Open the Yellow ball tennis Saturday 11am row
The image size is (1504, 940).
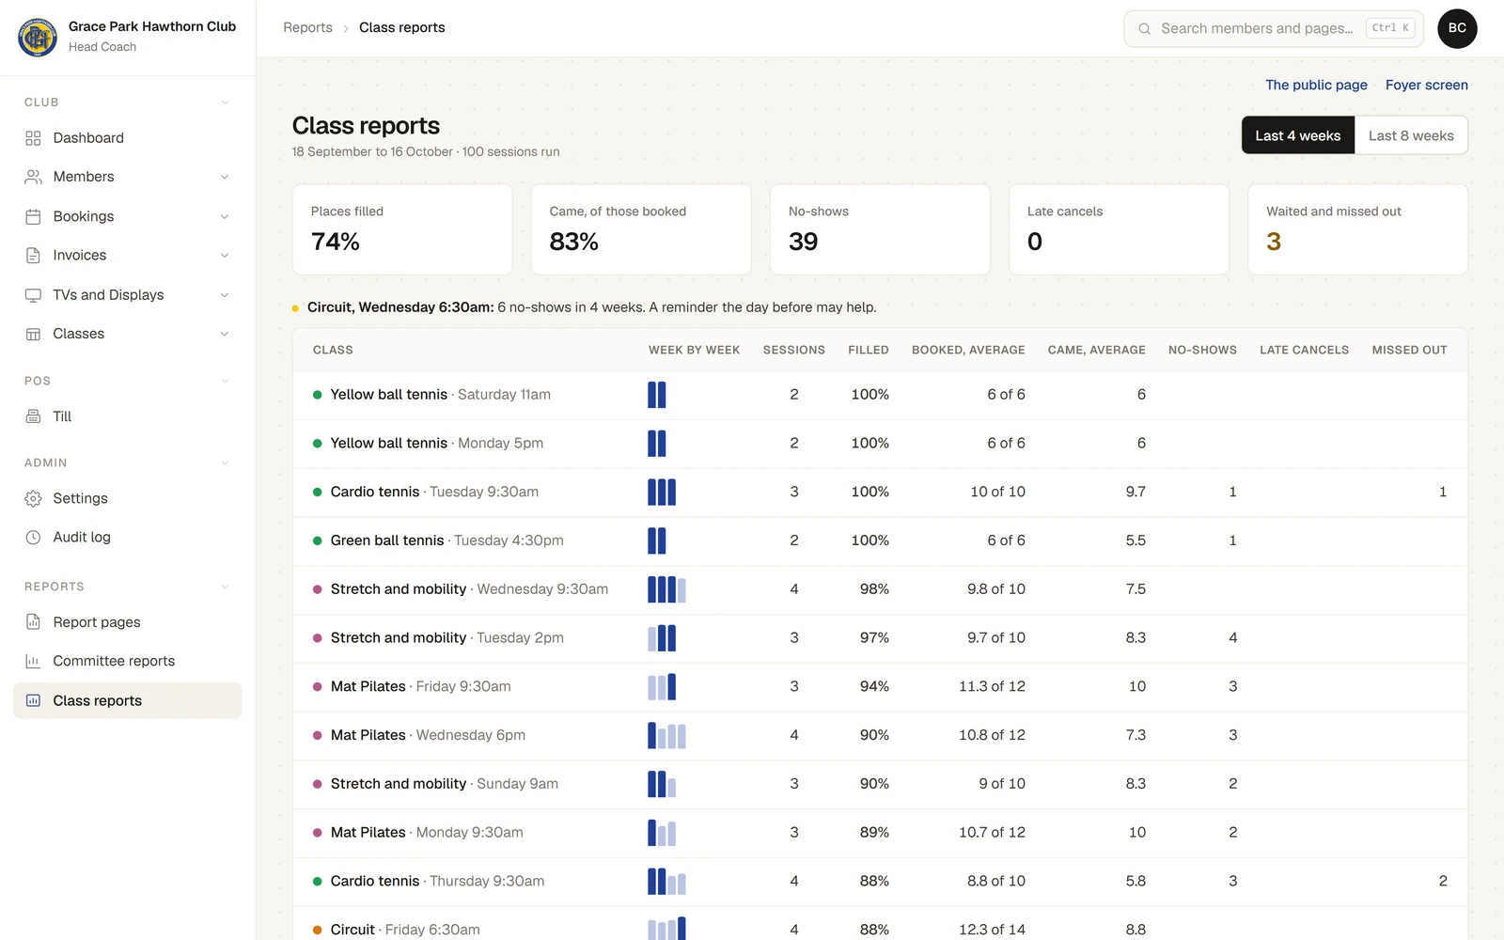(x=880, y=395)
